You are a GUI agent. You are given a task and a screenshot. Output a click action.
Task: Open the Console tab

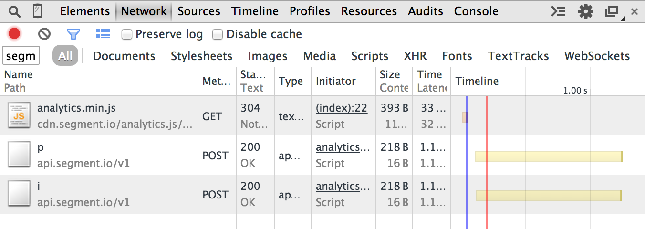[476, 11]
